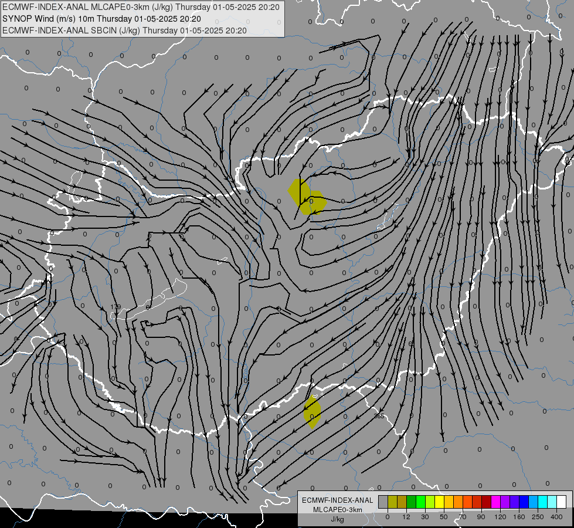The width and height of the screenshot is (574, 528).
Task: Click the J/kg unit label in legend
Action: [337, 519]
